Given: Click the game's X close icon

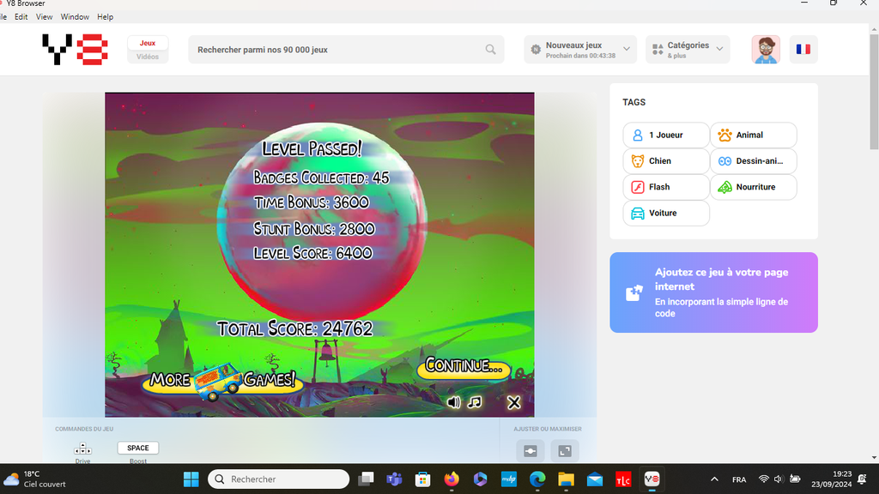Looking at the screenshot, I should (x=513, y=402).
